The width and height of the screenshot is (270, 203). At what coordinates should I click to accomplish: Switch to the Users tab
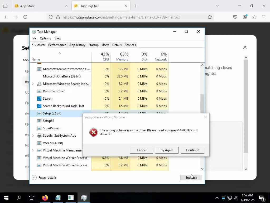coord(105,45)
